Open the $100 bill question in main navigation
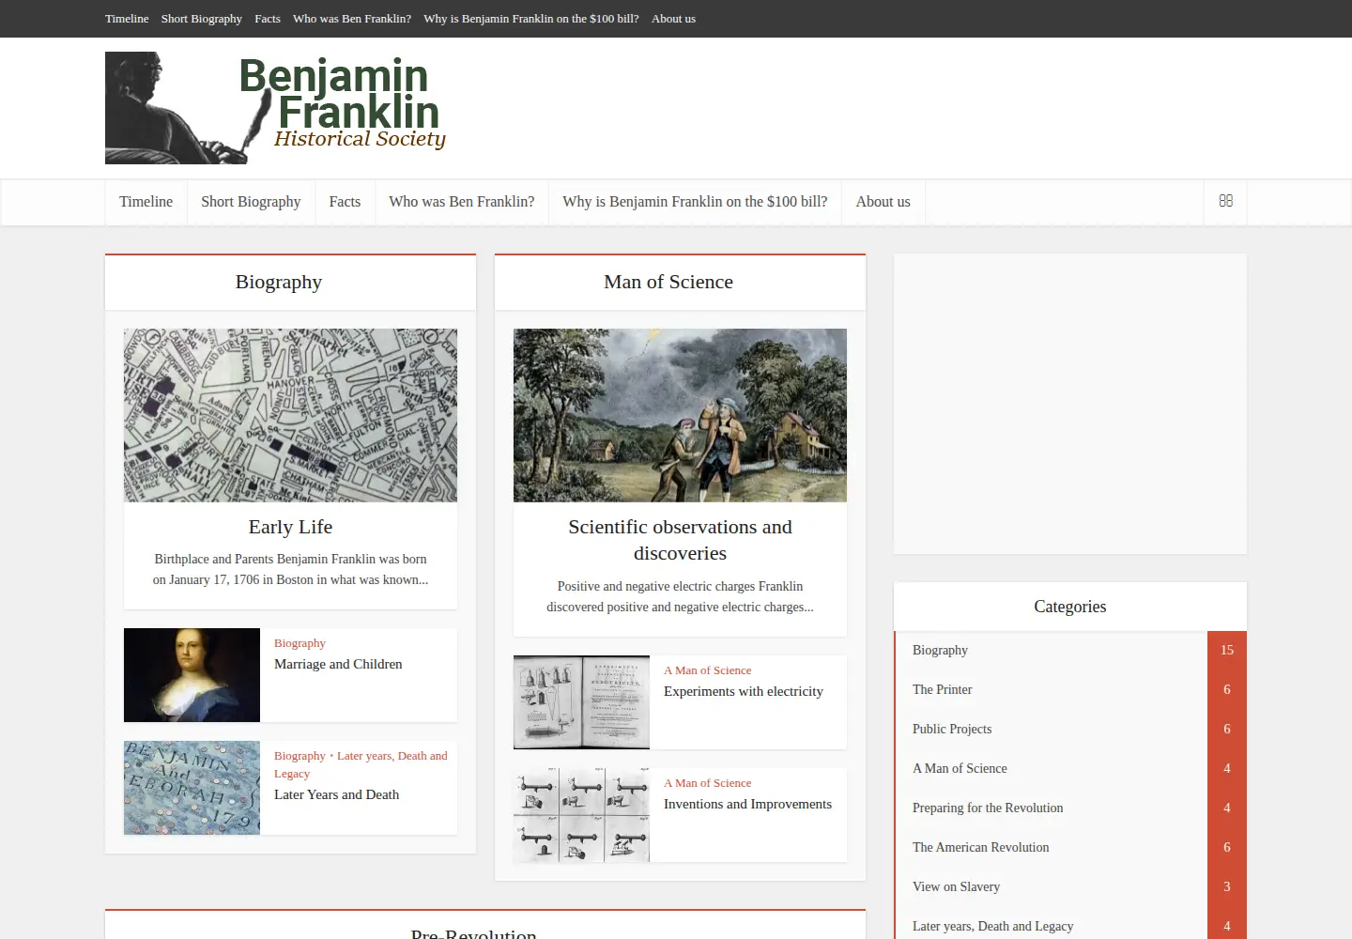The width and height of the screenshot is (1352, 939). click(695, 202)
